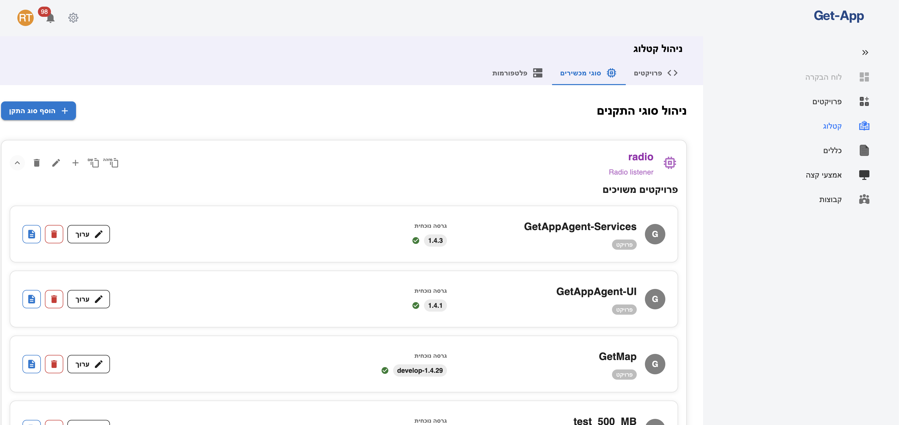Click the purple chip icon beside radio
The width and height of the screenshot is (899, 425).
tap(670, 163)
